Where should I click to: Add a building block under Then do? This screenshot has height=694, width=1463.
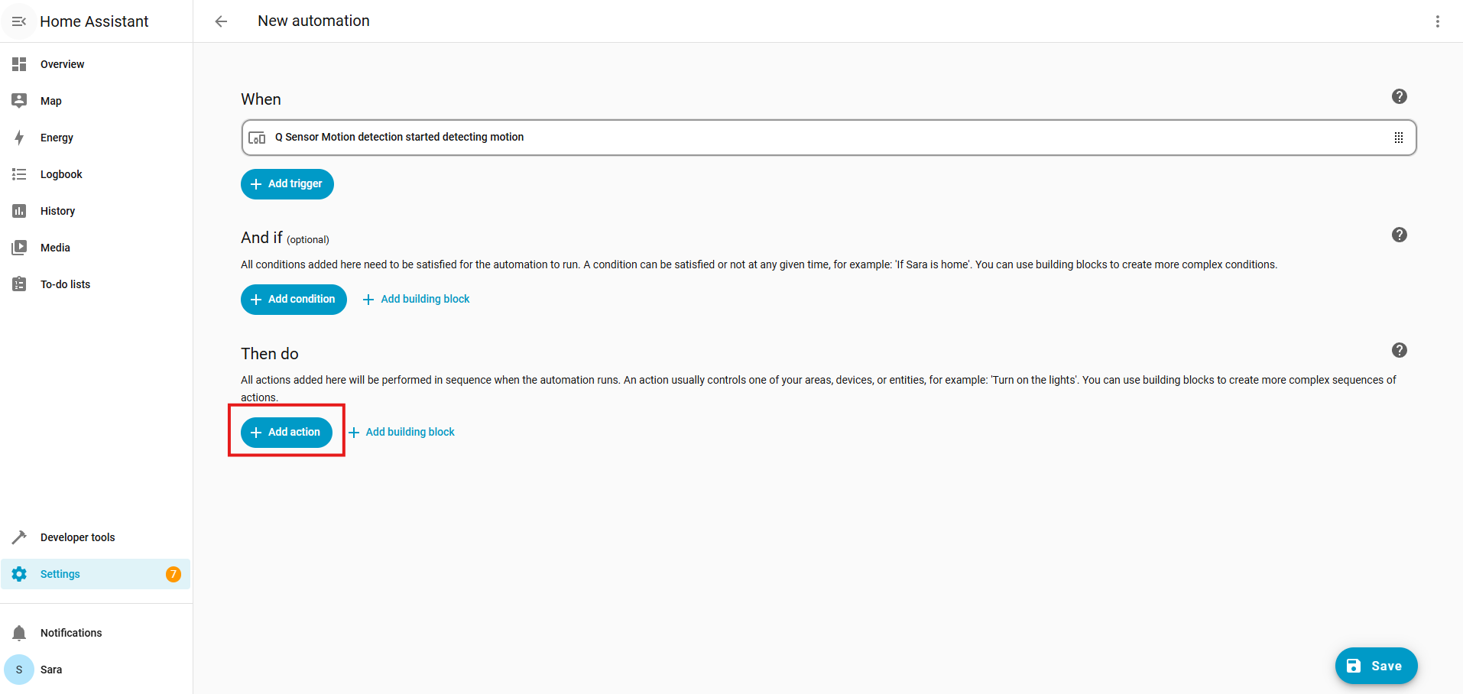point(401,433)
